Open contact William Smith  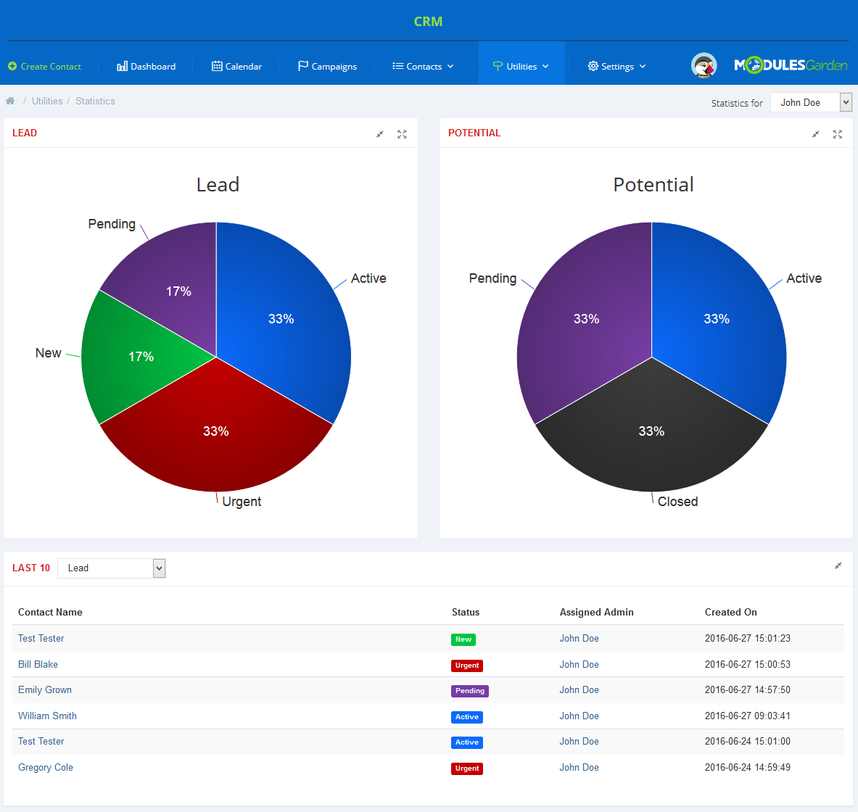pyautogui.click(x=47, y=716)
